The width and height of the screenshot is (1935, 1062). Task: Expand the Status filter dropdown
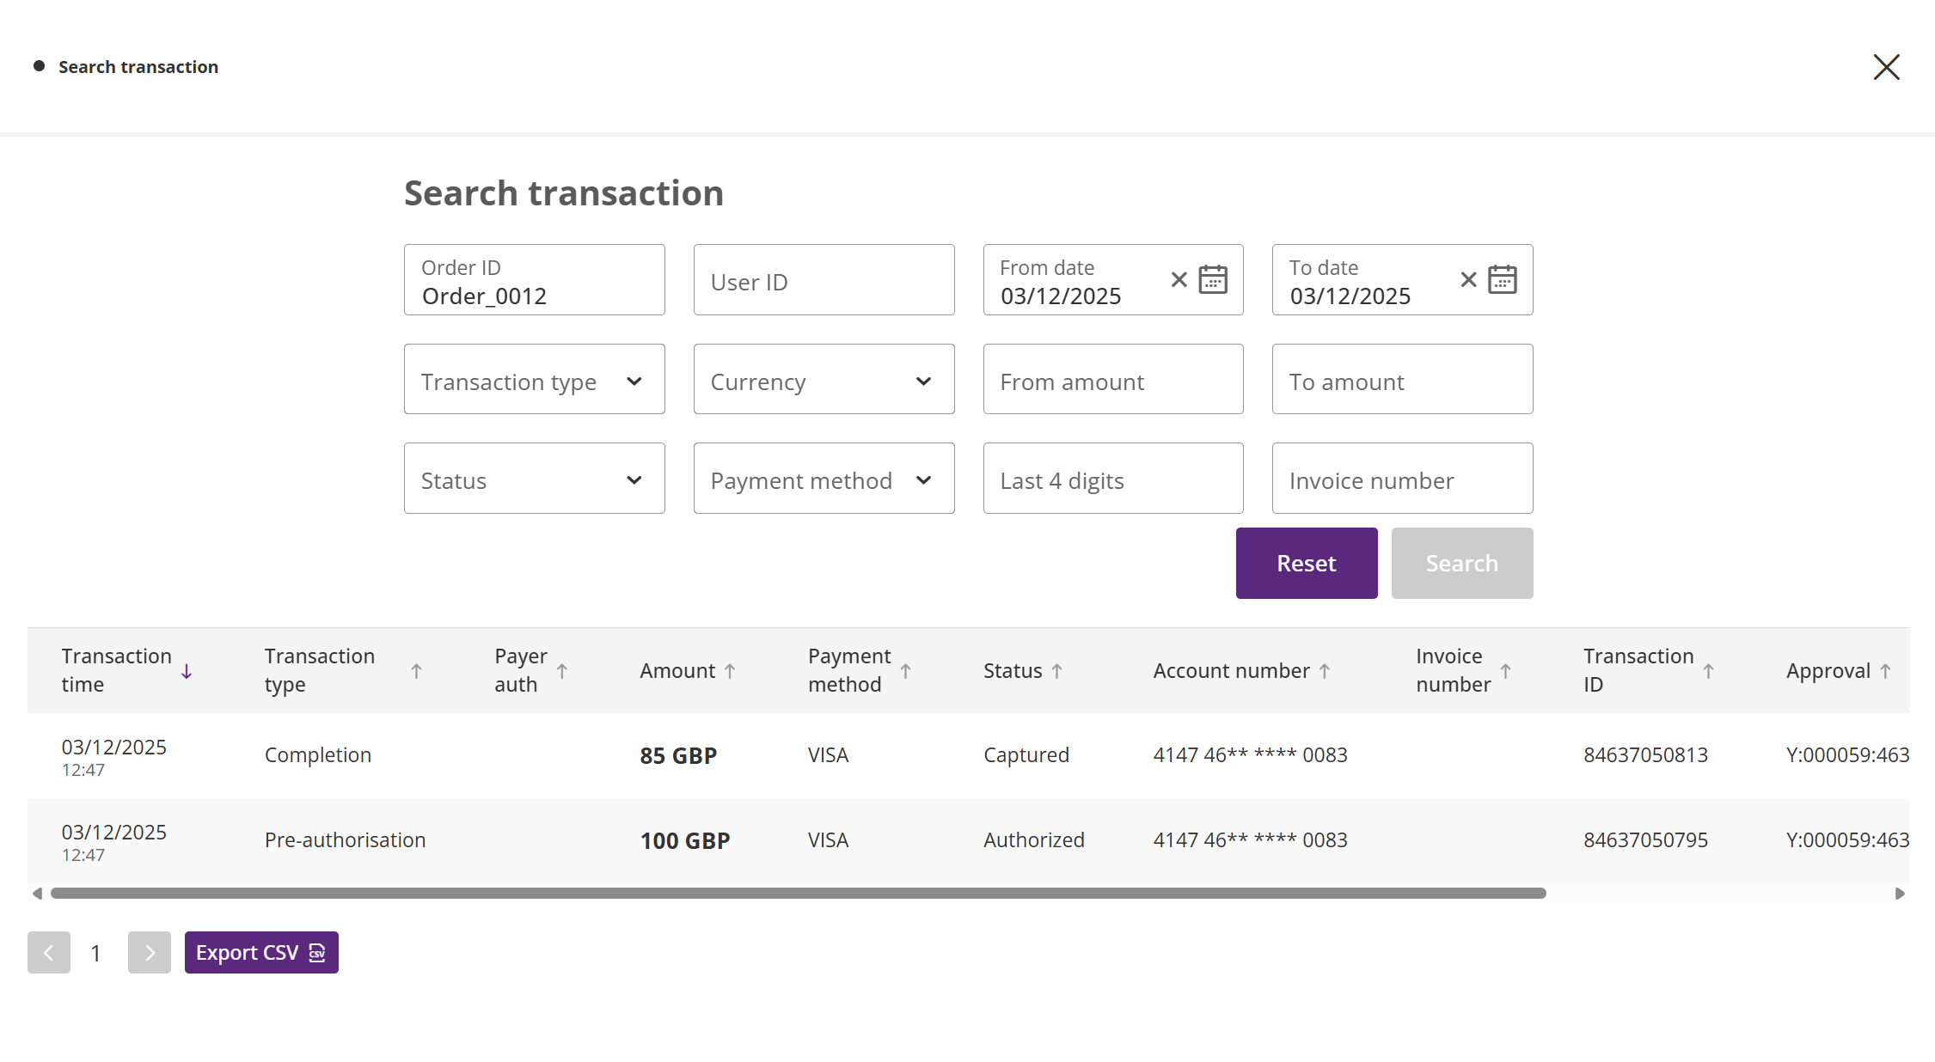coord(534,479)
